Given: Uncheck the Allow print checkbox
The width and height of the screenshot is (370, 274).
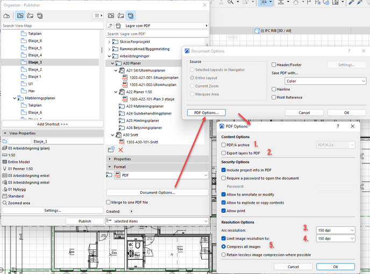Looking at the screenshot, I should 224,211.
